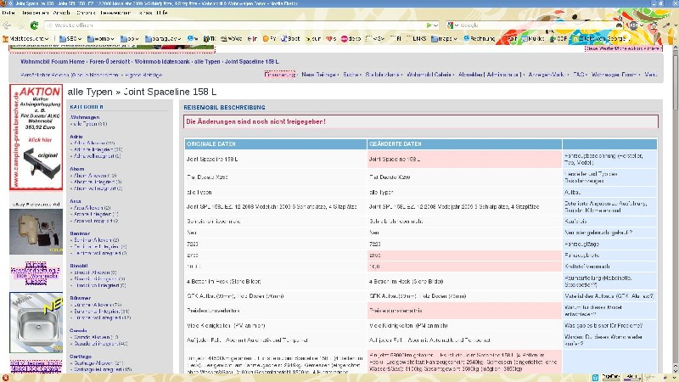Image resolution: width=679 pixels, height=382 pixels.
Task: Open the Bürstner category heading link
Action: tap(80, 298)
